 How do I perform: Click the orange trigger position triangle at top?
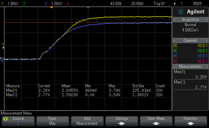pos(52,8)
